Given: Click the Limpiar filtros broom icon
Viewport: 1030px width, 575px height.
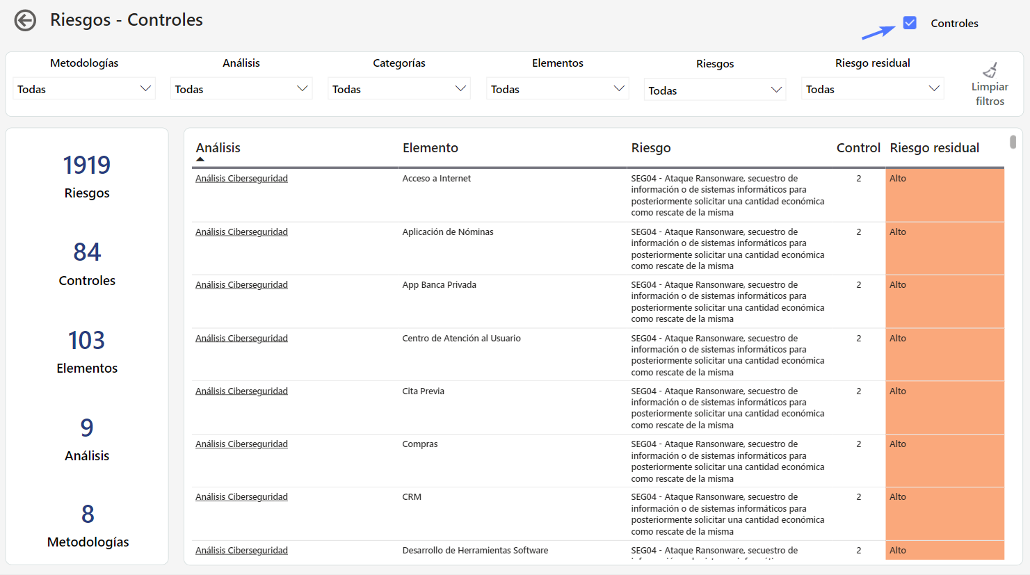Looking at the screenshot, I should pyautogui.click(x=990, y=70).
